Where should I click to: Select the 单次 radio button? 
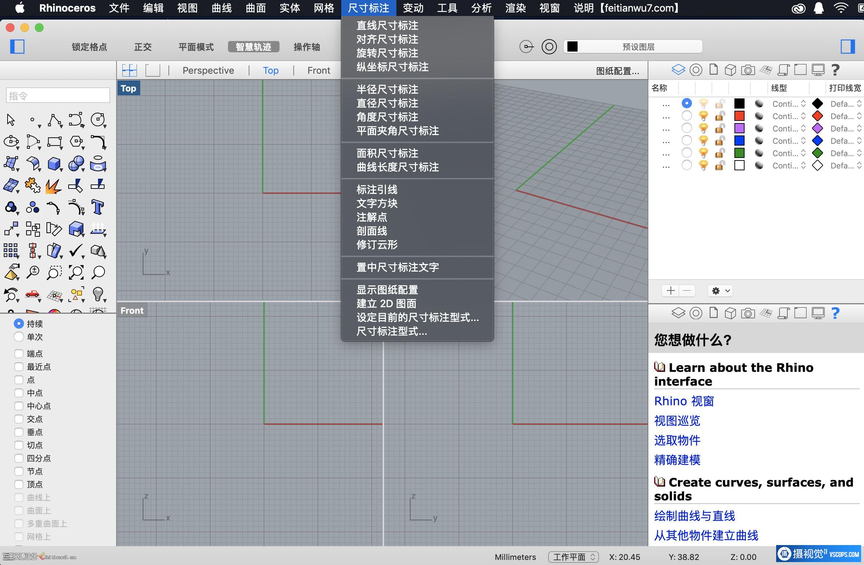pos(19,337)
